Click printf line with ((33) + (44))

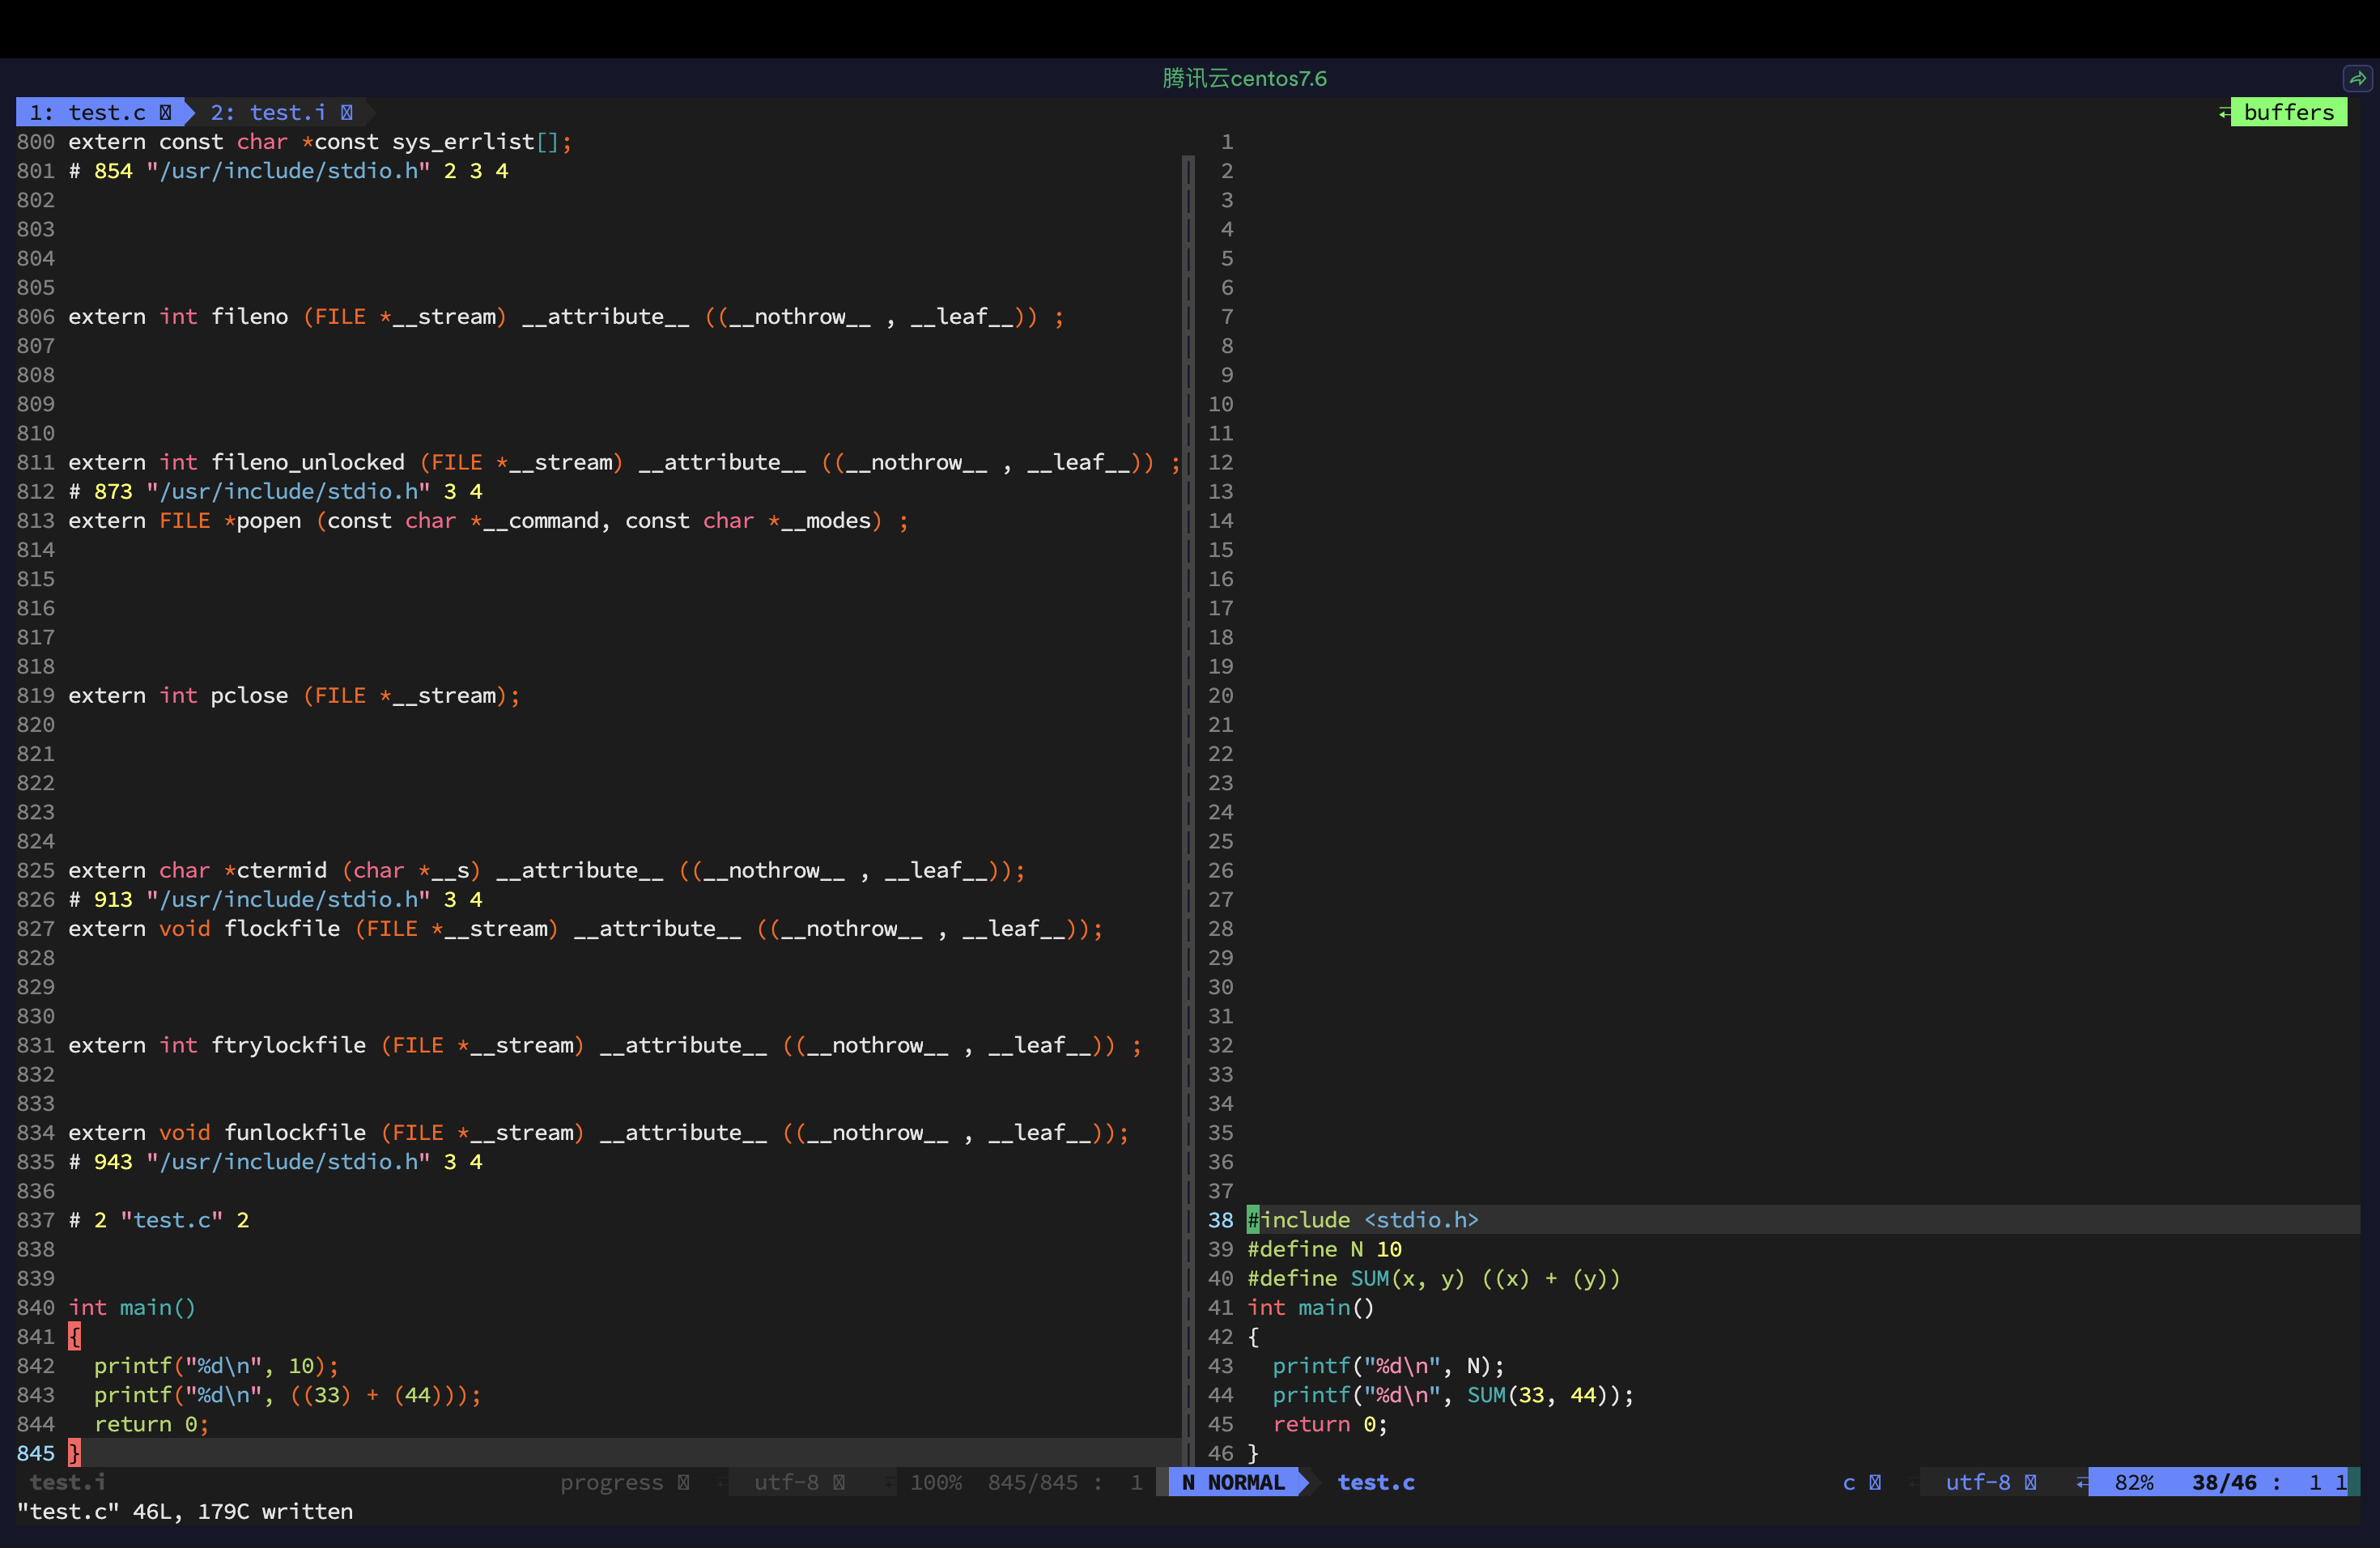(x=288, y=1395)
